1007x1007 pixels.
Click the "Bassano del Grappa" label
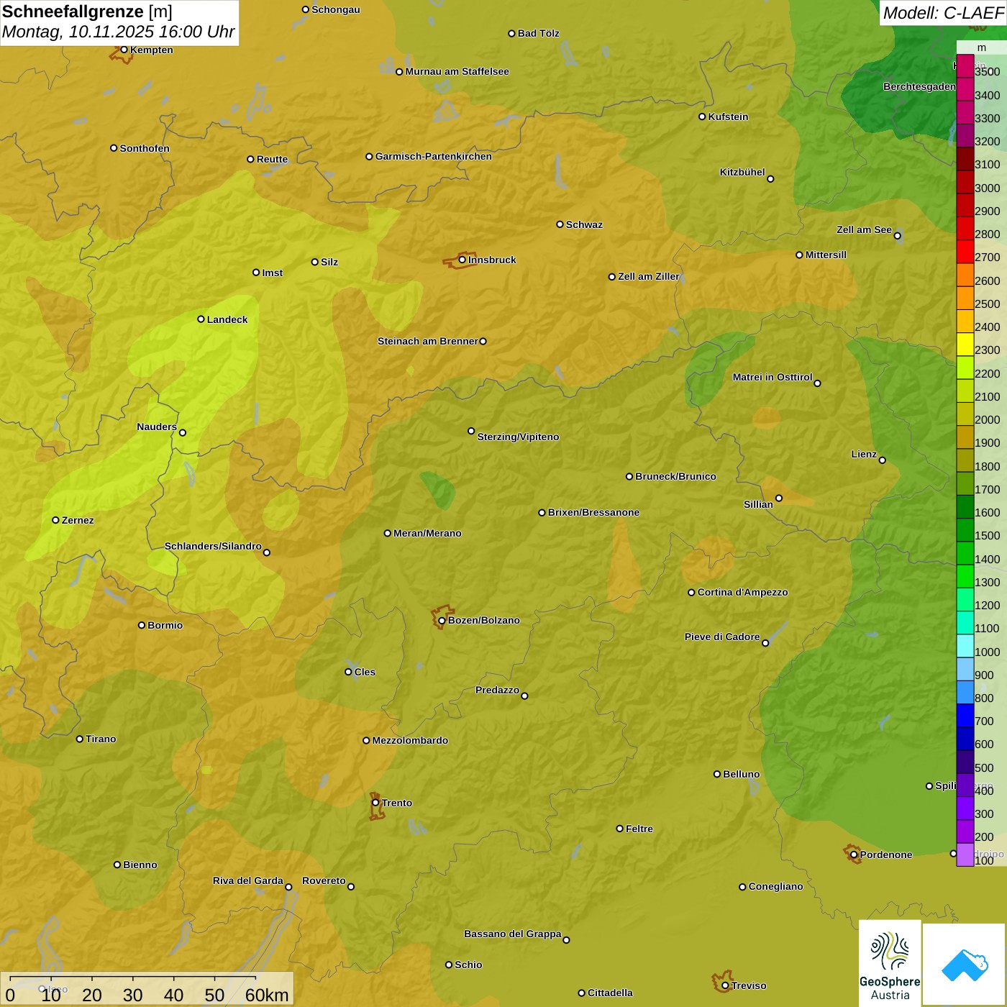click(513, 934)
